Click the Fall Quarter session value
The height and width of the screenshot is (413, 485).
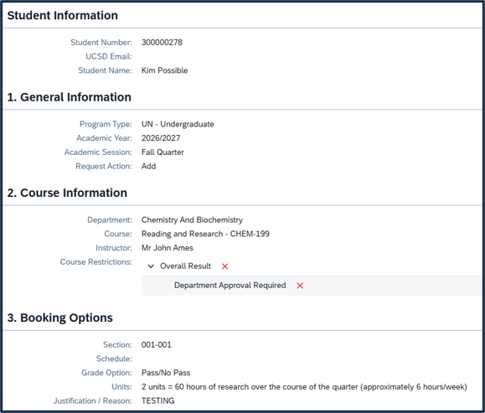pos(163,152)
